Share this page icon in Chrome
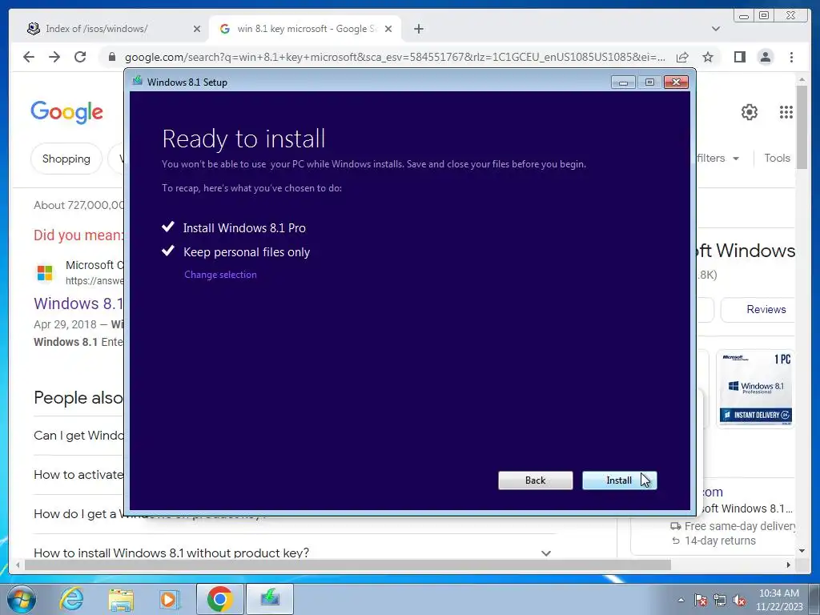820x615 pixels. pos(682,57)
